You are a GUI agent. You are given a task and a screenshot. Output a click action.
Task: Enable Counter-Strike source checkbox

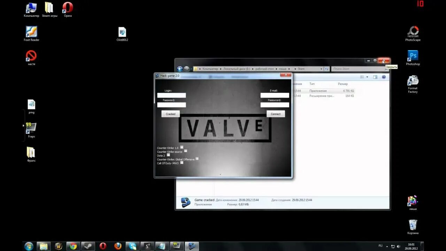click(185, 151)
